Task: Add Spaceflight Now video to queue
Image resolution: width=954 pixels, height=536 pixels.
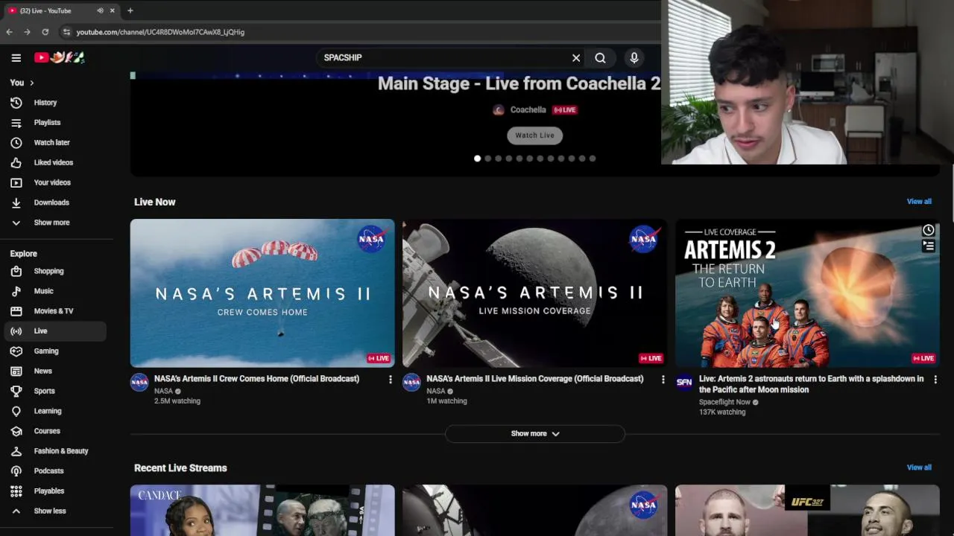Action: point(928,246)
